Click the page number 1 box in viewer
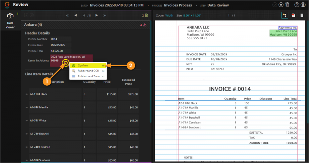 click(229, 15)
